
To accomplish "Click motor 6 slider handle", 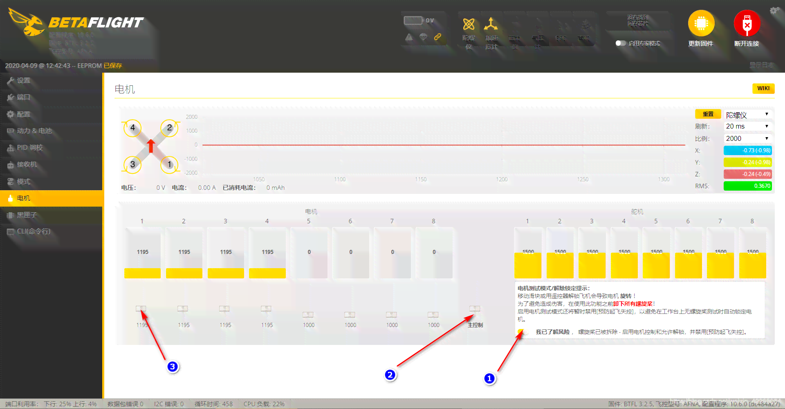I will click(350, 315).
